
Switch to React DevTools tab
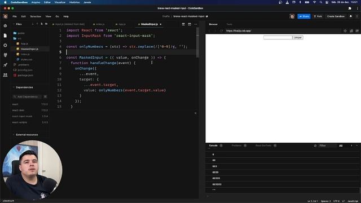click(263, 145)
